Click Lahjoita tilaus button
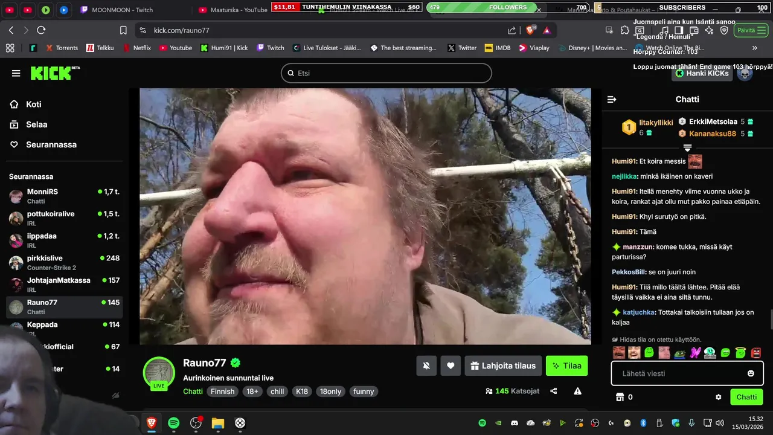 point(503,366)
